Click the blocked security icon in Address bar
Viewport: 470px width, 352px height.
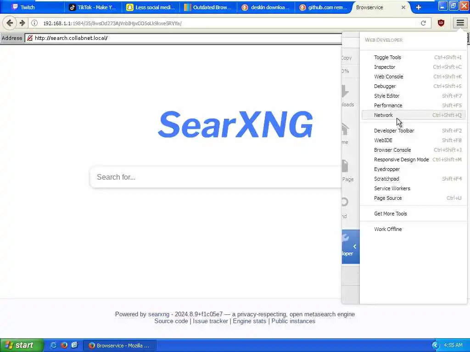30,38
